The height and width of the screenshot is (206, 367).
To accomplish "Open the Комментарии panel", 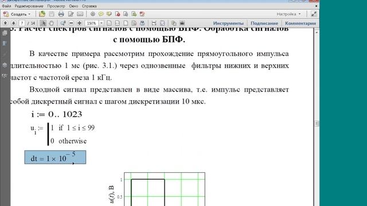I will tap(300, 23).
